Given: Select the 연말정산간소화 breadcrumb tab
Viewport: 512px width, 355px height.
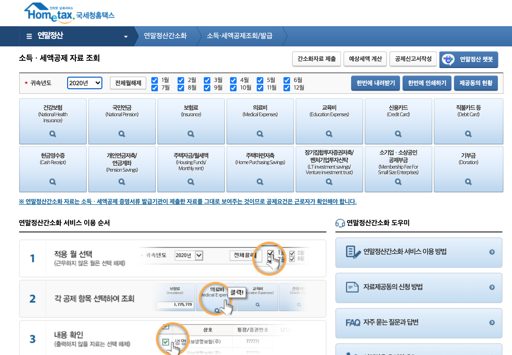Looking at the screenshot, I should tap(165, 36).
